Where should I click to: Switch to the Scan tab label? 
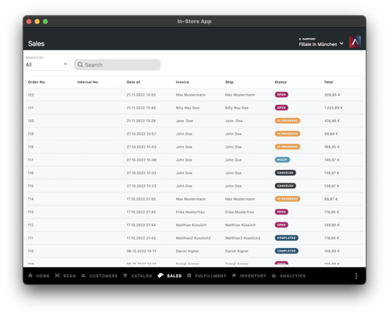coord(69,276)
